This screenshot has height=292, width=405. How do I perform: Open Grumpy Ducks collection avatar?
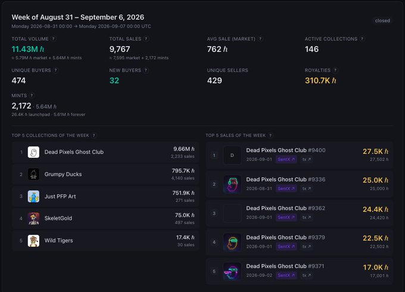[33, 175]
